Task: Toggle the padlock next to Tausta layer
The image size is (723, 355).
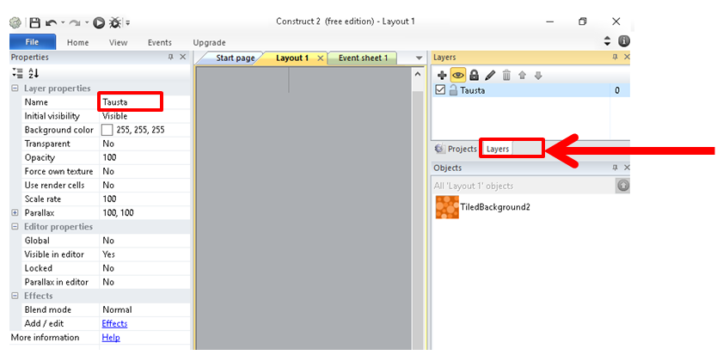Action: pos(452,90)
